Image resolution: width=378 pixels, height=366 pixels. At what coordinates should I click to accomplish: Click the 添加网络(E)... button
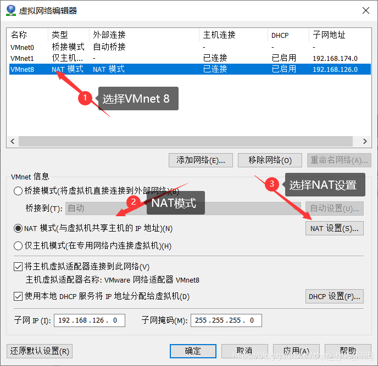tap(201, 160)
